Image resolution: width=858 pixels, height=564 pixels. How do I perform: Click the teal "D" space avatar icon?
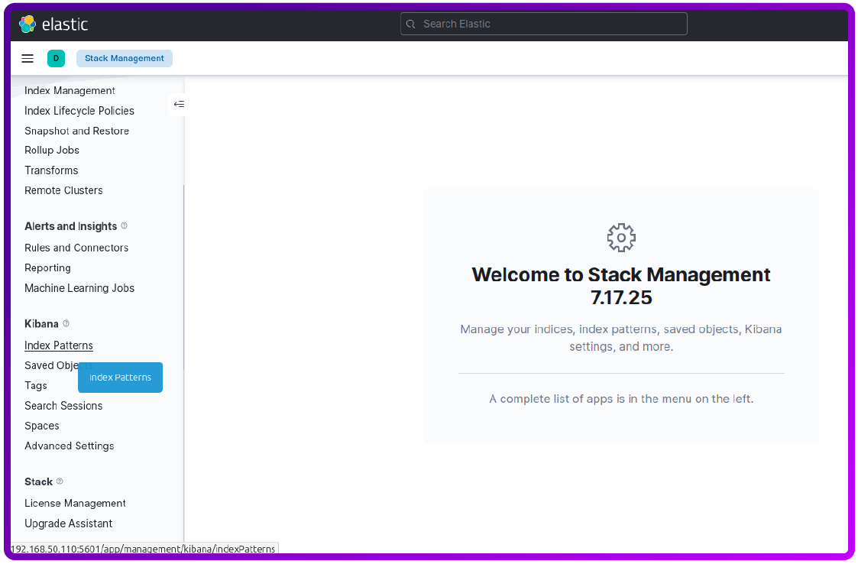coord(56,58)
